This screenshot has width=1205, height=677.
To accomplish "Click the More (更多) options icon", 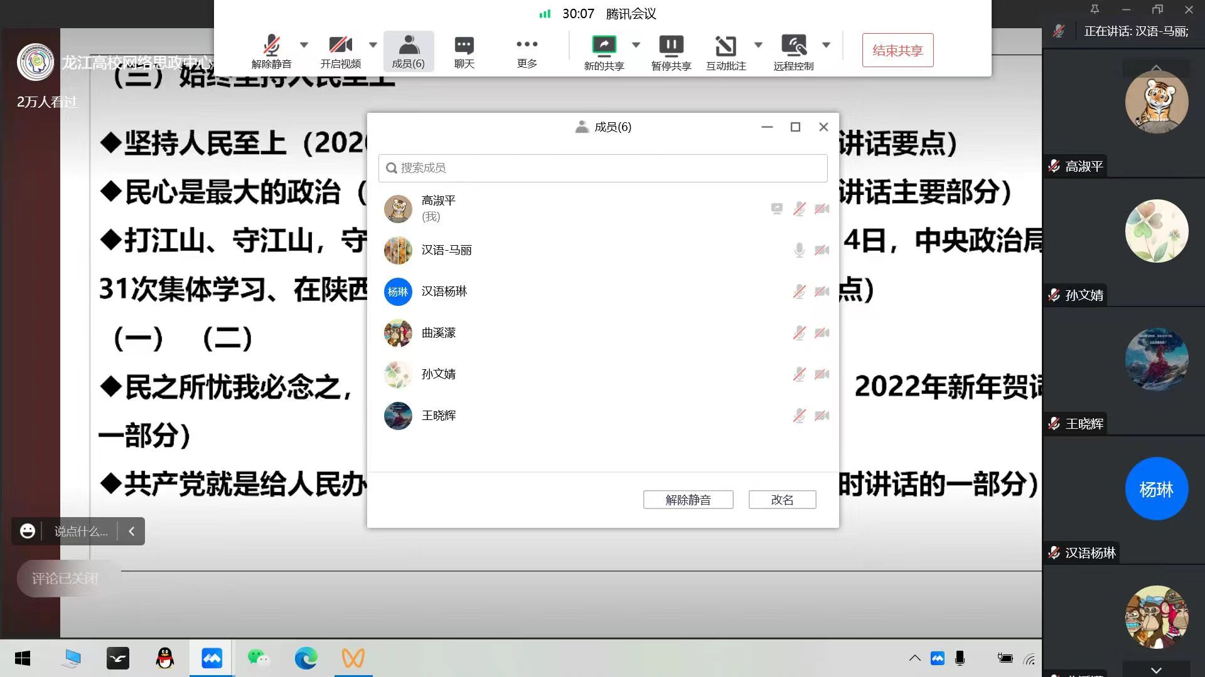I will point(527,45).
